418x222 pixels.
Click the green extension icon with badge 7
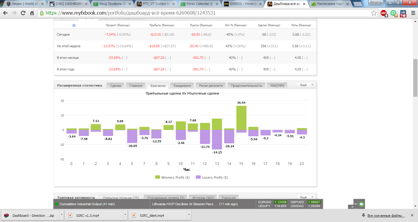point(394,13)
